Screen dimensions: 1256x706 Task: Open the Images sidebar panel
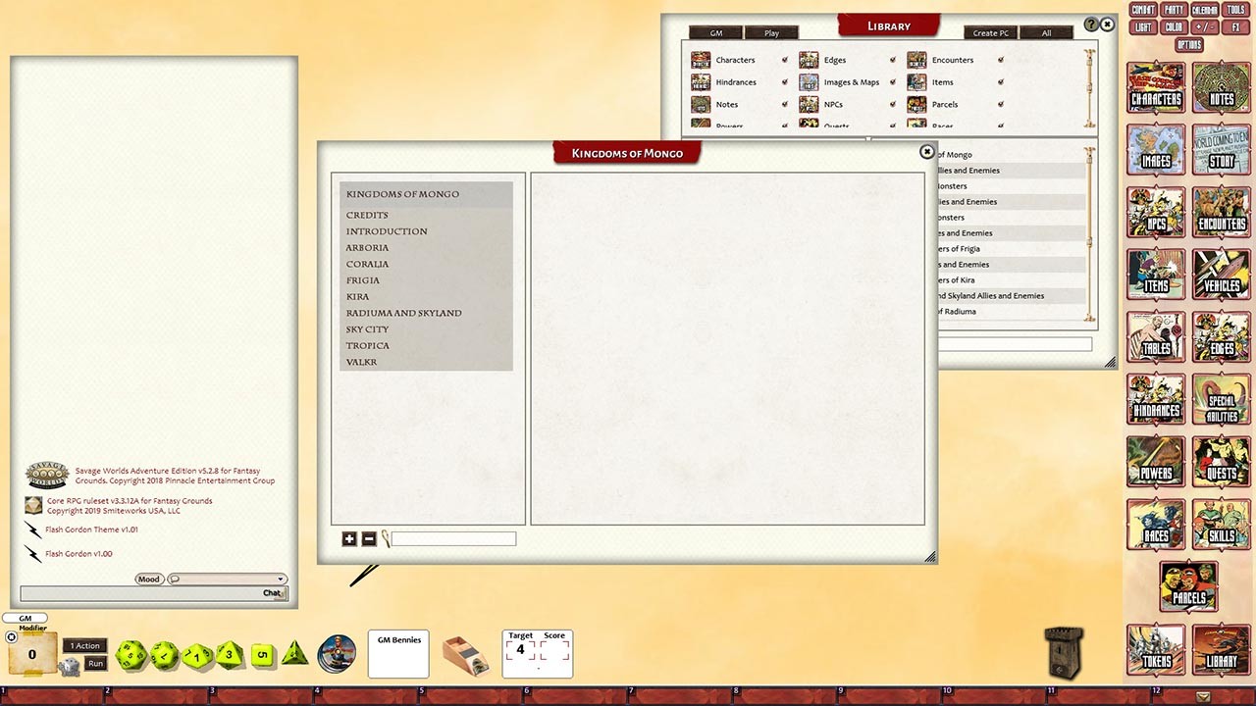[x=1156, y=151]
